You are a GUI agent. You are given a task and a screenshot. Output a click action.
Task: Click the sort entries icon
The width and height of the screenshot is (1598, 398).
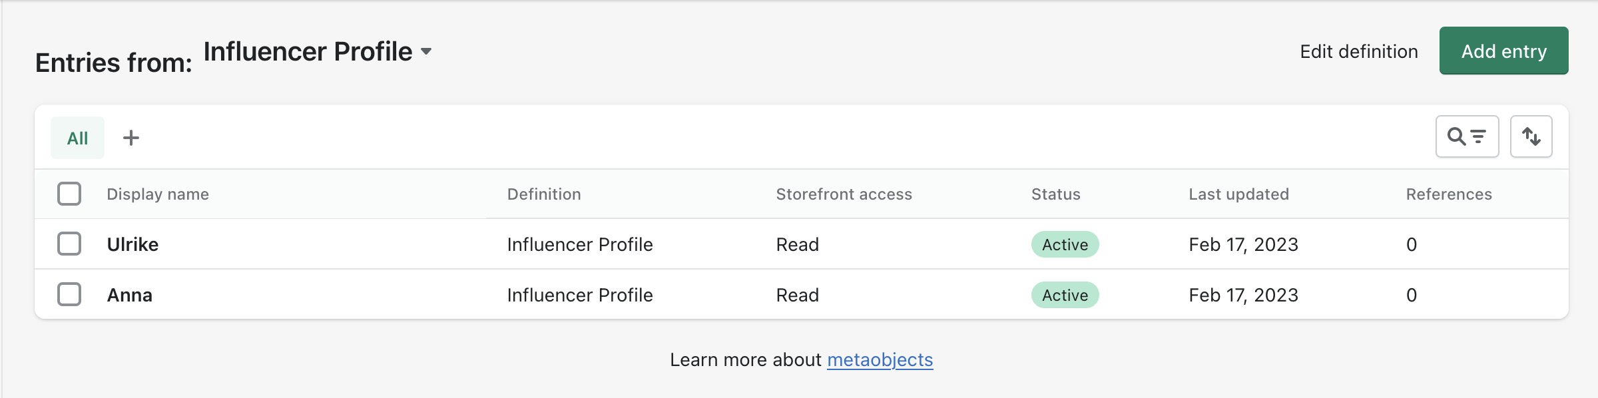[1531, 137]
